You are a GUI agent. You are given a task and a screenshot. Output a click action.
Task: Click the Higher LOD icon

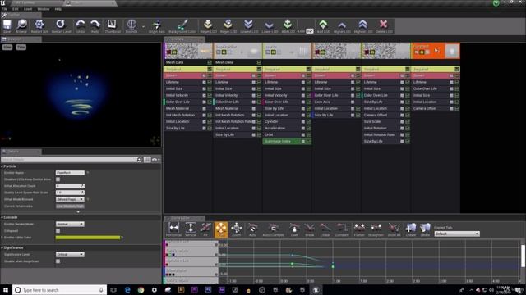(342, 25)
